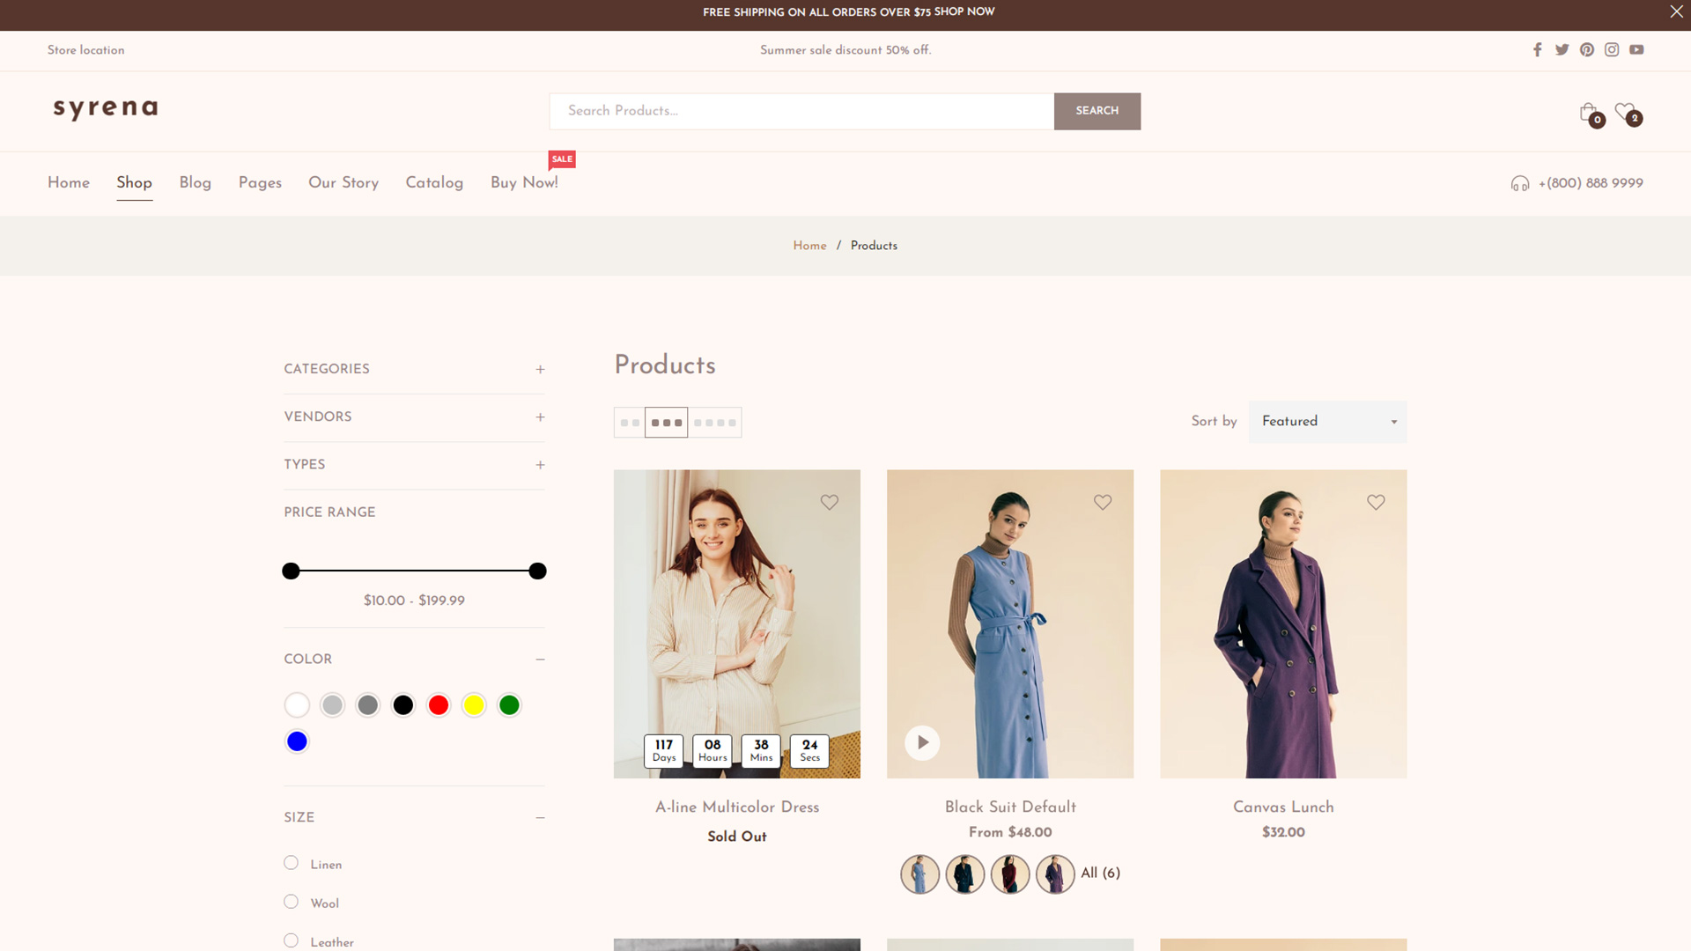
Task: Filter by the yellow color swatch
Action: click(x=474, y=705)
